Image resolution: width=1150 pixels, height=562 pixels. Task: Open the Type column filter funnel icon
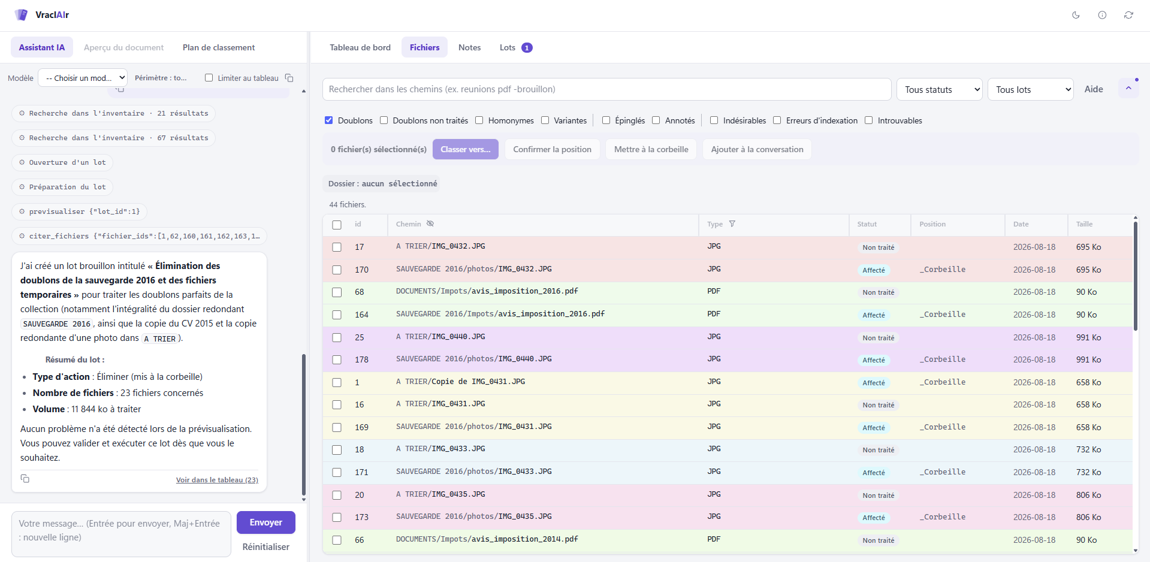point(732,223)
